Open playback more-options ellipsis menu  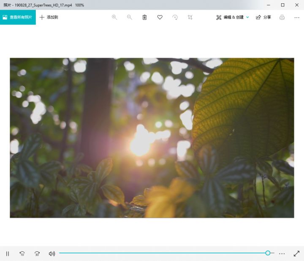coord(282,254)
